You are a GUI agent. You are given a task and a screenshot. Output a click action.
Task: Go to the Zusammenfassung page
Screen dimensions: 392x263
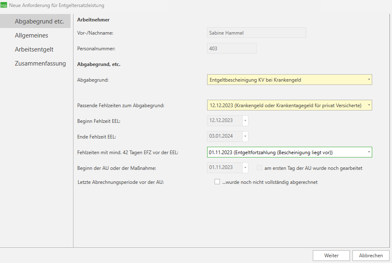40,63
